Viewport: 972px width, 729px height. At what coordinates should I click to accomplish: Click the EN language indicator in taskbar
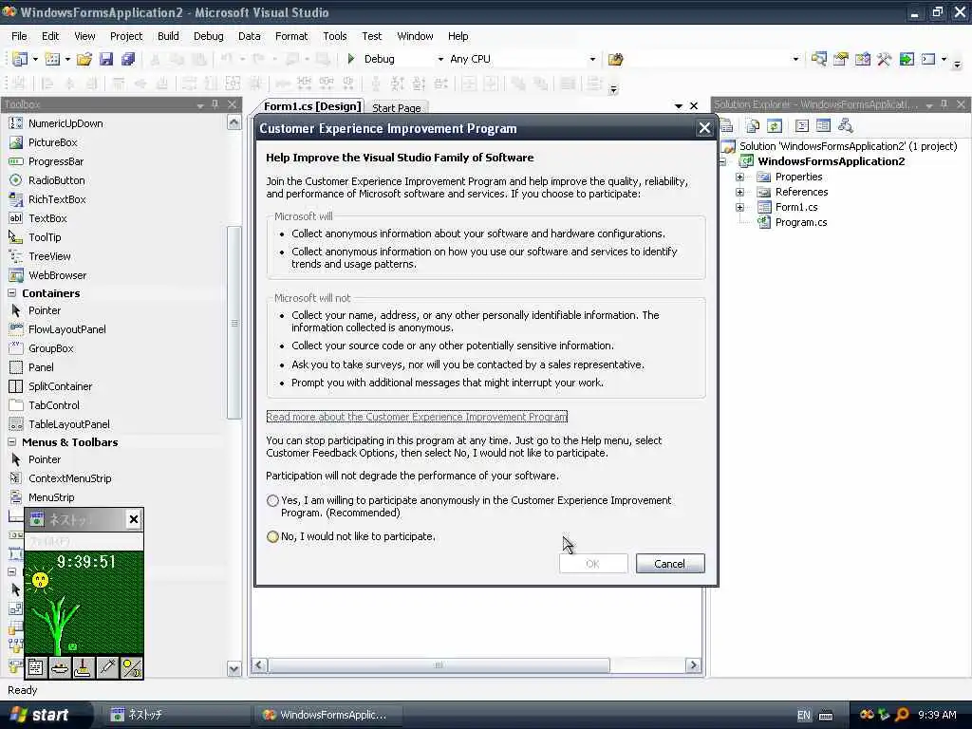[804, 716]
